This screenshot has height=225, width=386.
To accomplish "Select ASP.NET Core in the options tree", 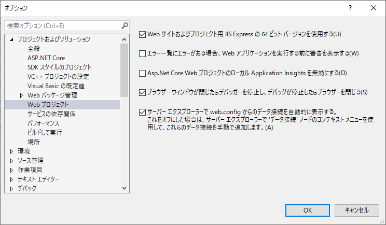I will pyautogui.click(x=46, y=58).
